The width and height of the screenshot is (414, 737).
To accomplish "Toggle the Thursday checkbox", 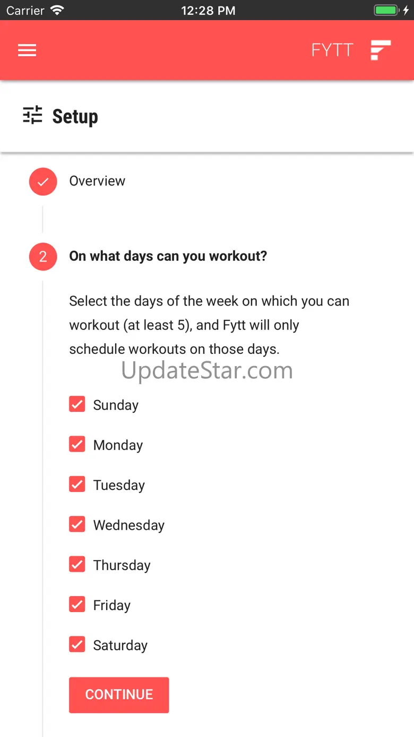I will 77,564.
